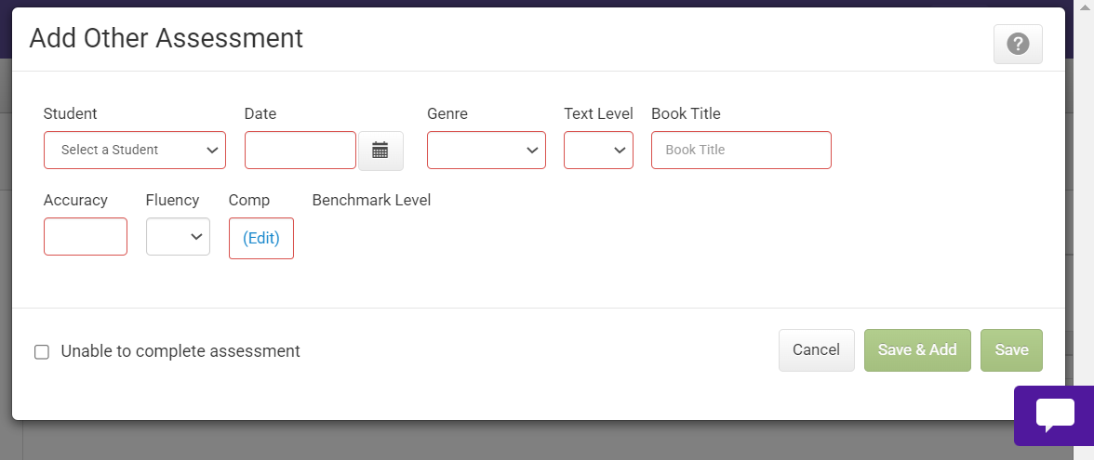This screenshot has width=1094, height=460.
Task: Focus the Book Title input box
Action: [x=740, y=151]
